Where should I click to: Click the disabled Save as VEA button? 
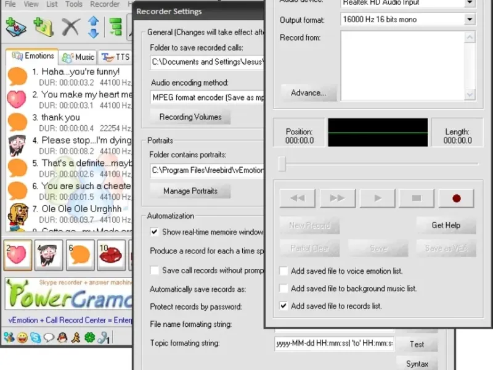pyautogui.click(x=446, y=249)
